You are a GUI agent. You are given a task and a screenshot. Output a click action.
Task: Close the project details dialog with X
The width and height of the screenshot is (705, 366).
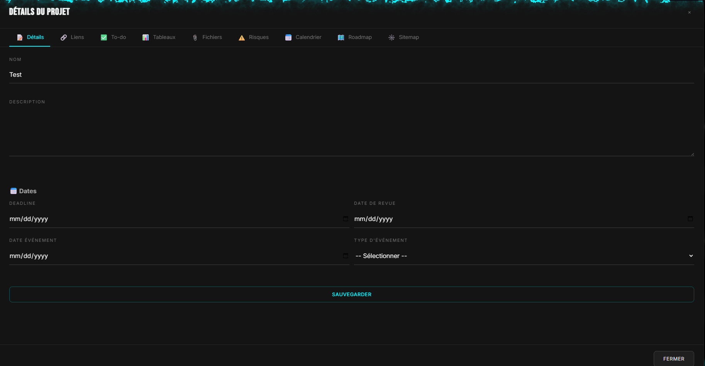[689, 12]
